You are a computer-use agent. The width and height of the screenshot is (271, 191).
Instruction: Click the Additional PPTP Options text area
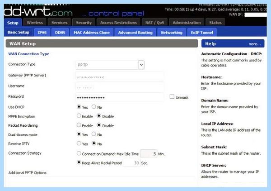click(x=102, y=181)
